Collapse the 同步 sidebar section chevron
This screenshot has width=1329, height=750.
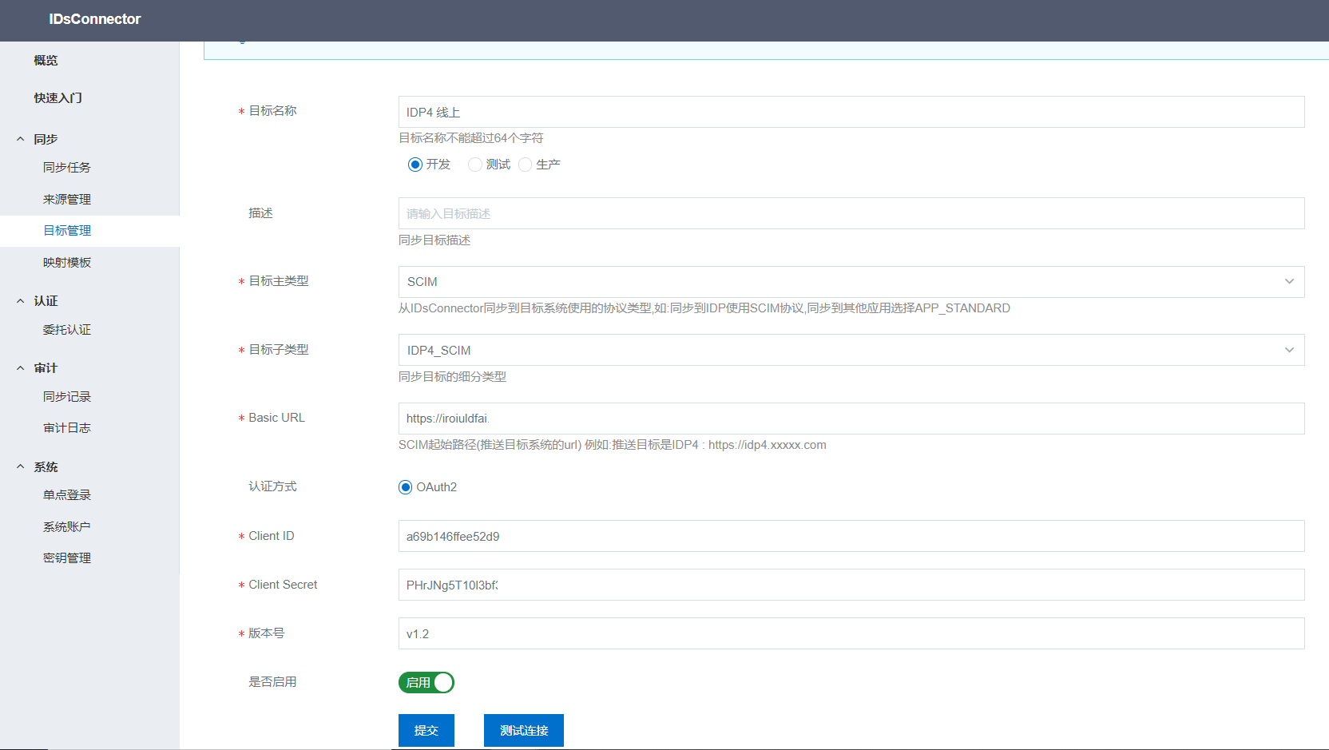point(21,139)
